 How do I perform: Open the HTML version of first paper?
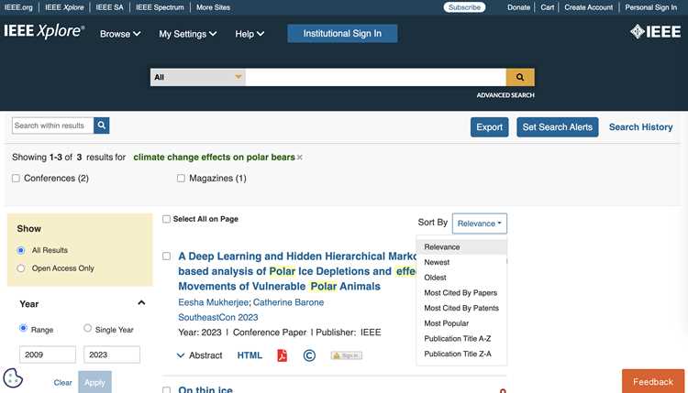click(250, 355)
